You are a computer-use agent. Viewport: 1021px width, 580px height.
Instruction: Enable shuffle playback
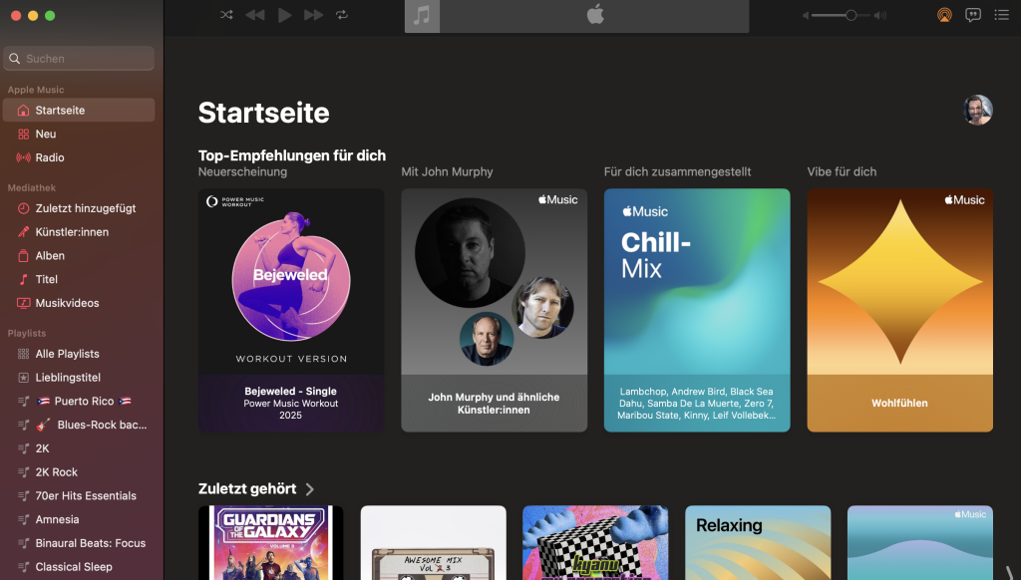click(x=226, y=15)
